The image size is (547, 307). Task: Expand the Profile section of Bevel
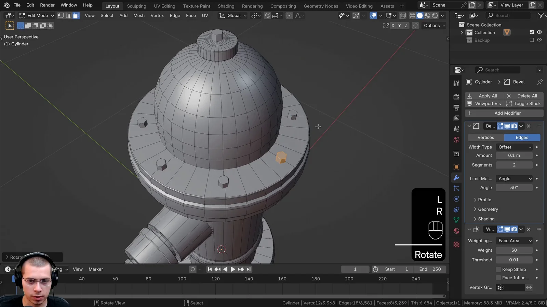pyautogui.click(x=484, y=200)
